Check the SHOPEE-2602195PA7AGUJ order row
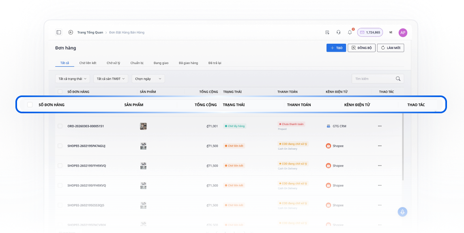 [x=60, y=146]
